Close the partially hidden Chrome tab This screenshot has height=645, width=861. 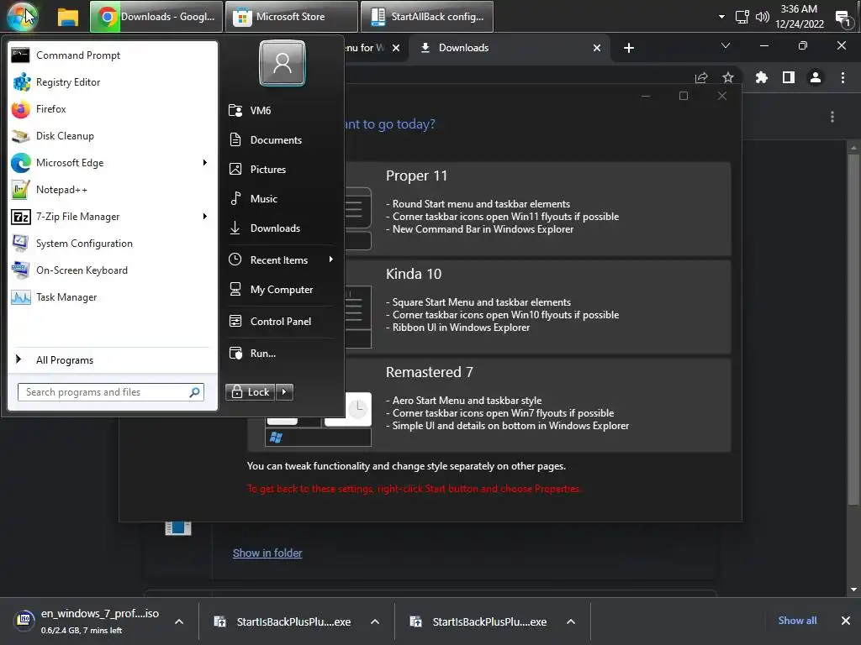click(x=396, y=48)
